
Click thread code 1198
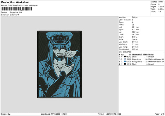[146, 59]
